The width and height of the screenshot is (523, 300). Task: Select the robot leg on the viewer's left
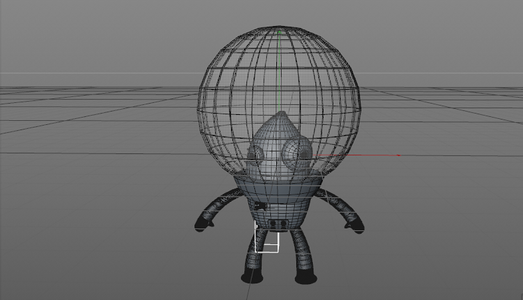click(x=254, y=256)
